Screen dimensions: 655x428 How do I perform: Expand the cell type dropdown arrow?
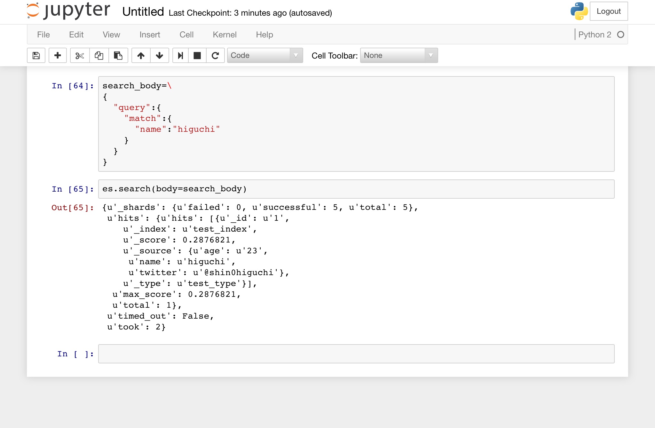pos(296,55)
